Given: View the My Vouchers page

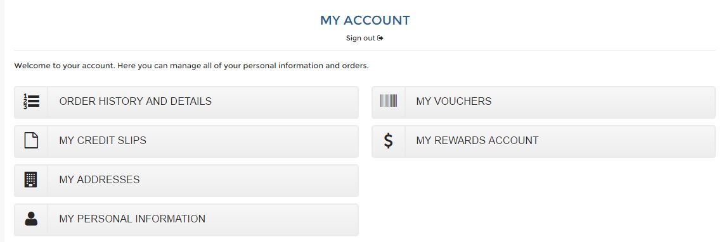Looking at the screenshot, I should point(543,102).
